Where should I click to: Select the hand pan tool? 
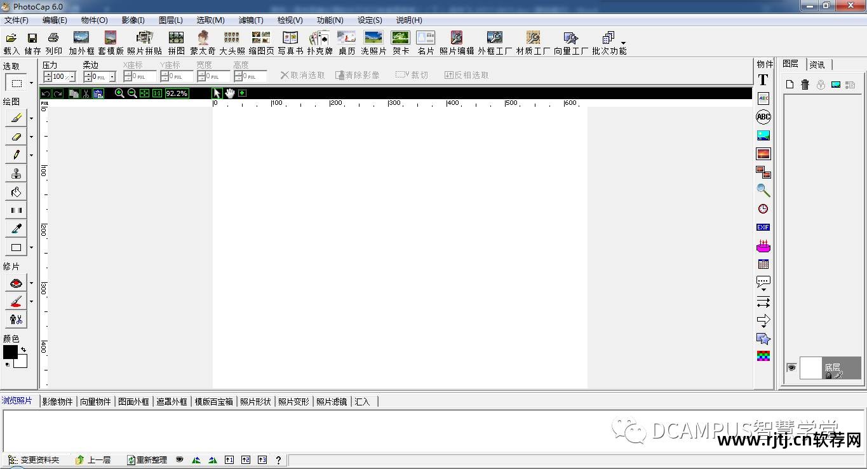point(229,93)
